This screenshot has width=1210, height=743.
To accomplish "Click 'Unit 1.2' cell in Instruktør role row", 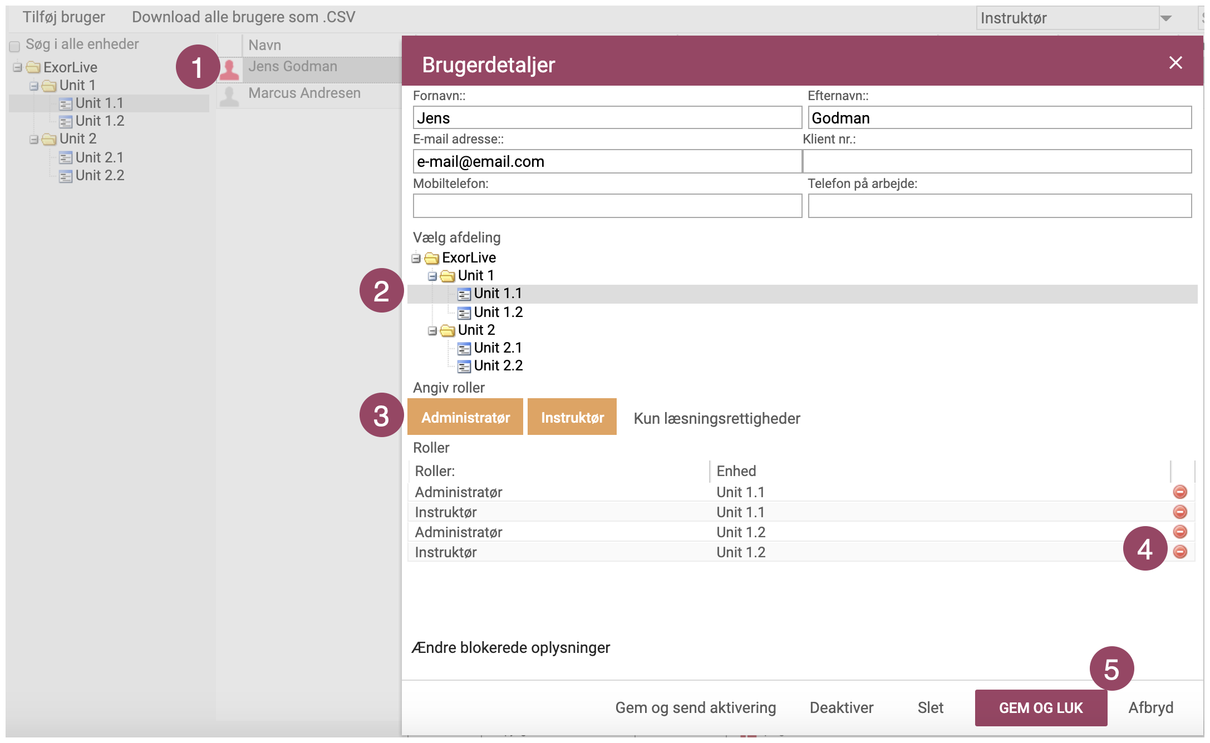I will click(741, 552).
